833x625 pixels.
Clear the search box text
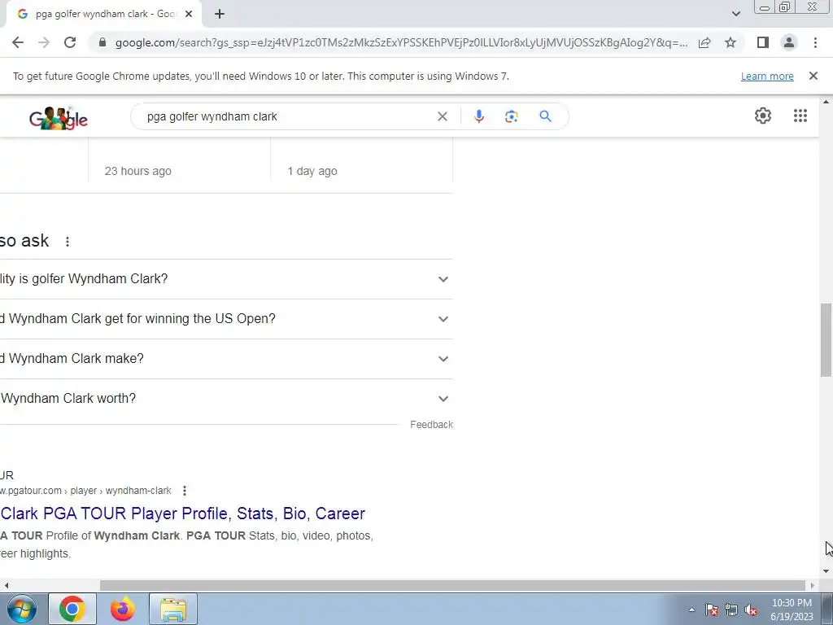tap(442, 116)
